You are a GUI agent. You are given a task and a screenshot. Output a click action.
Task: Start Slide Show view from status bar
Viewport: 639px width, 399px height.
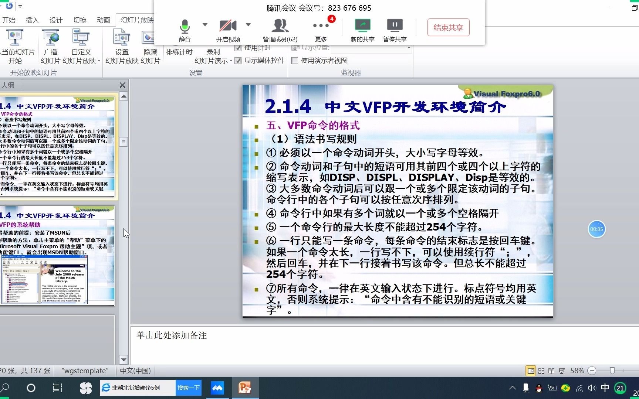point(562,371)
